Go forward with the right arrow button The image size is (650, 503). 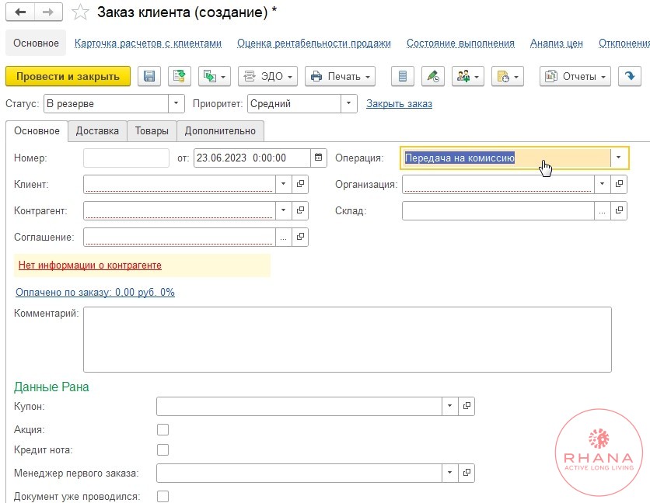[48, 12]
